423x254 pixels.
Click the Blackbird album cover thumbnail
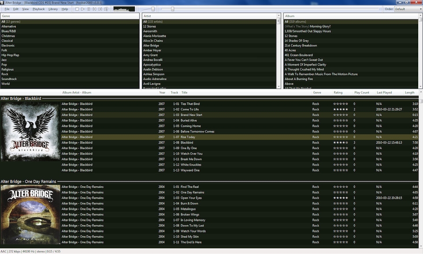coord(30,132)
